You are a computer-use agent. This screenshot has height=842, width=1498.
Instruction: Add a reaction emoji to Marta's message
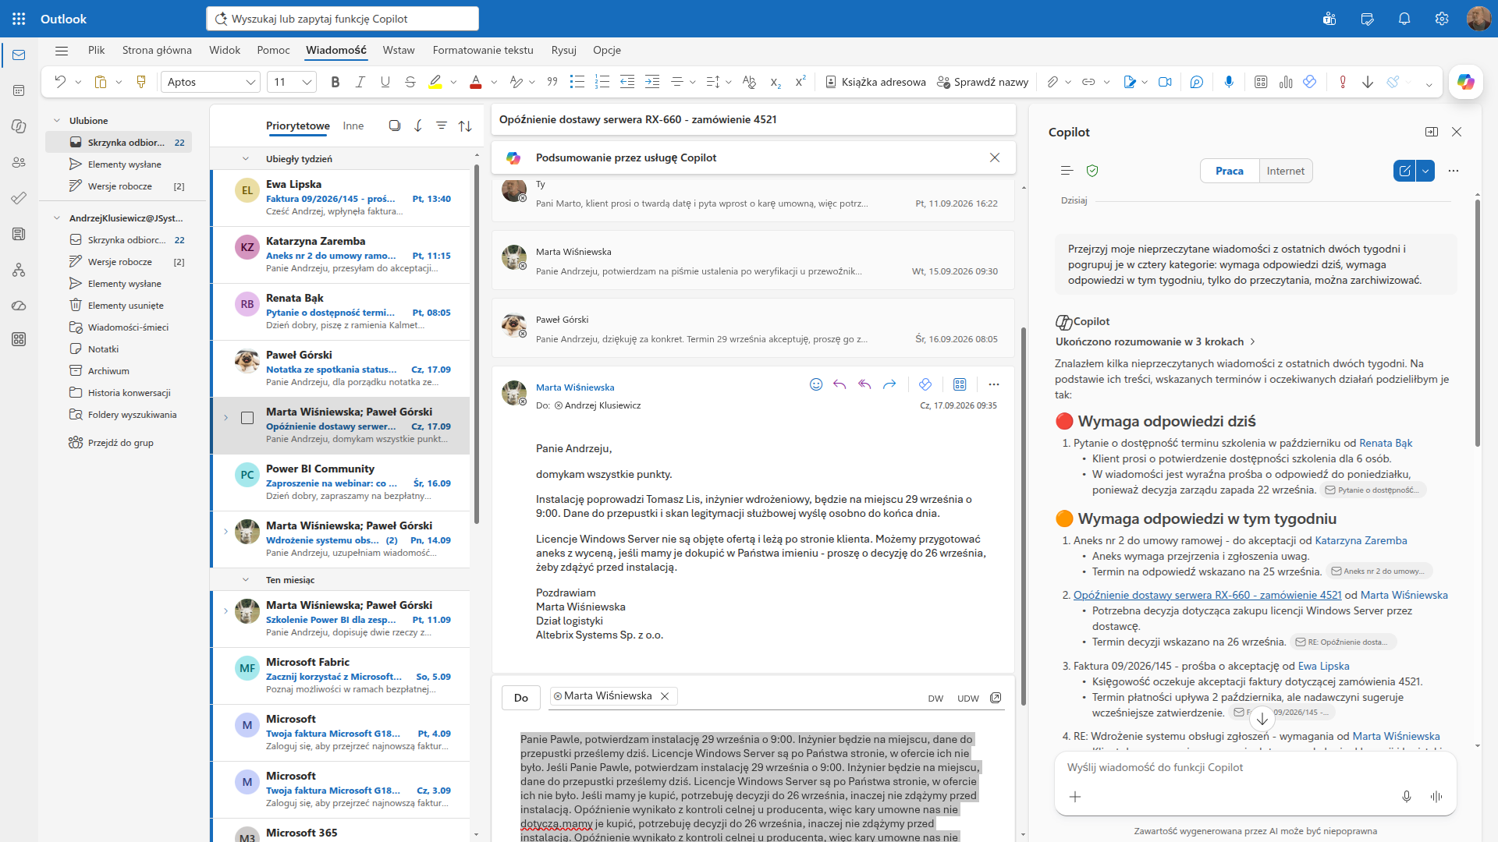tap(816, 384)
